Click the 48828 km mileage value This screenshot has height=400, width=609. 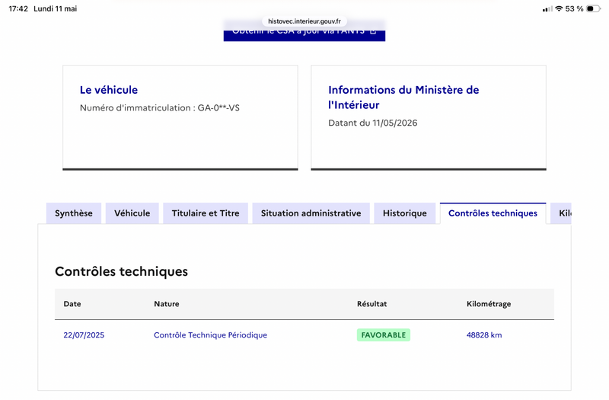point(484,335)
